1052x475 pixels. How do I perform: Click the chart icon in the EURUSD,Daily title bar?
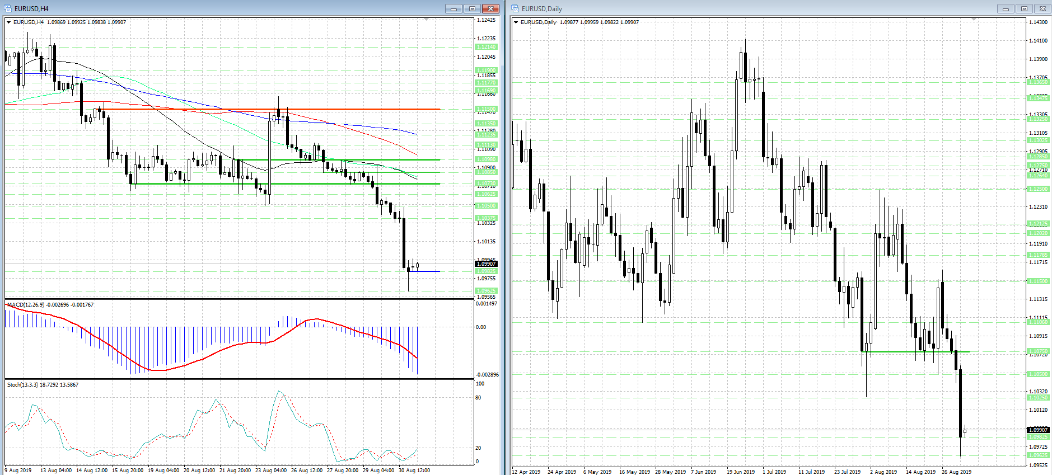[515, 8]
